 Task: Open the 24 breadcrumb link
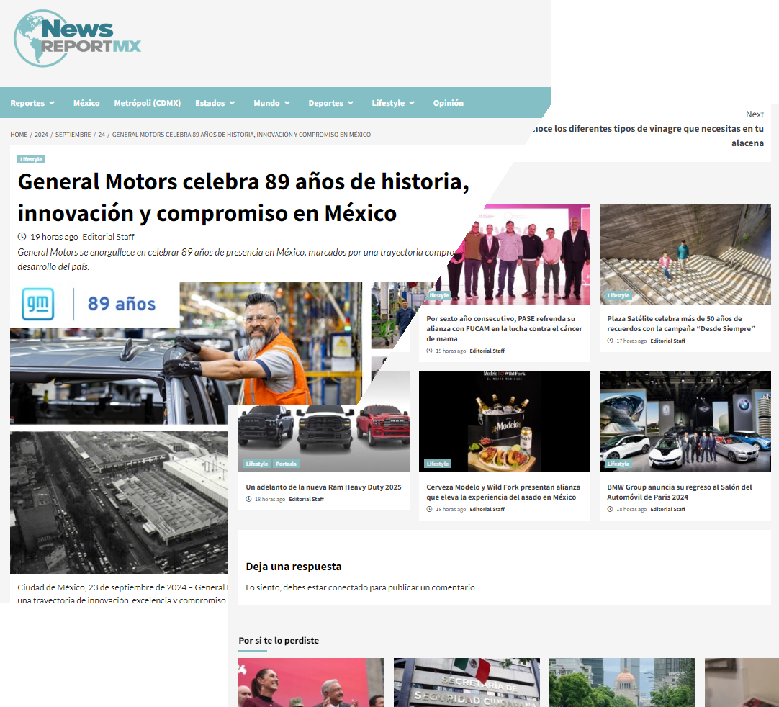[102, 135]
